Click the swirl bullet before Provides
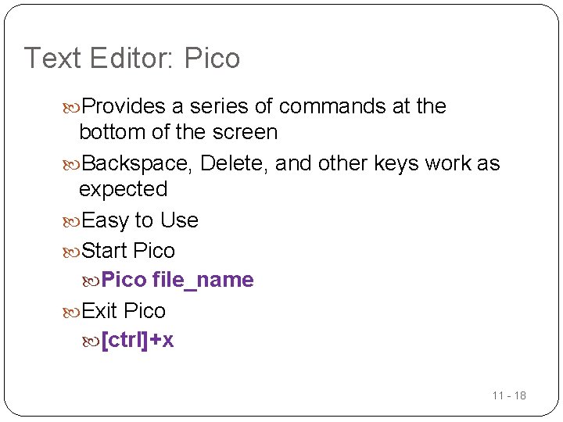The image size is (563, 422). (71, 108)
